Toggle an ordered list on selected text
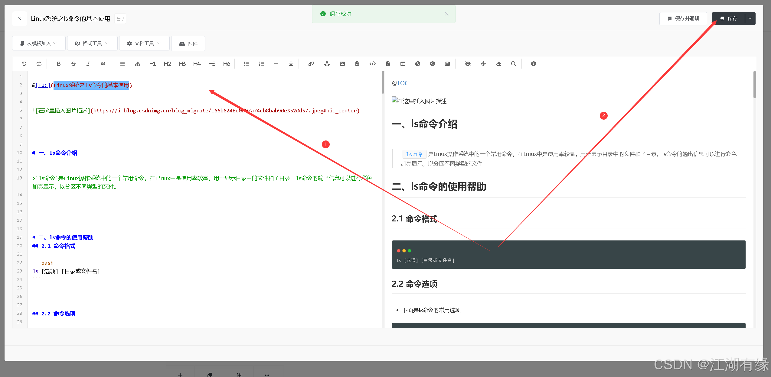 coord(261,64)
